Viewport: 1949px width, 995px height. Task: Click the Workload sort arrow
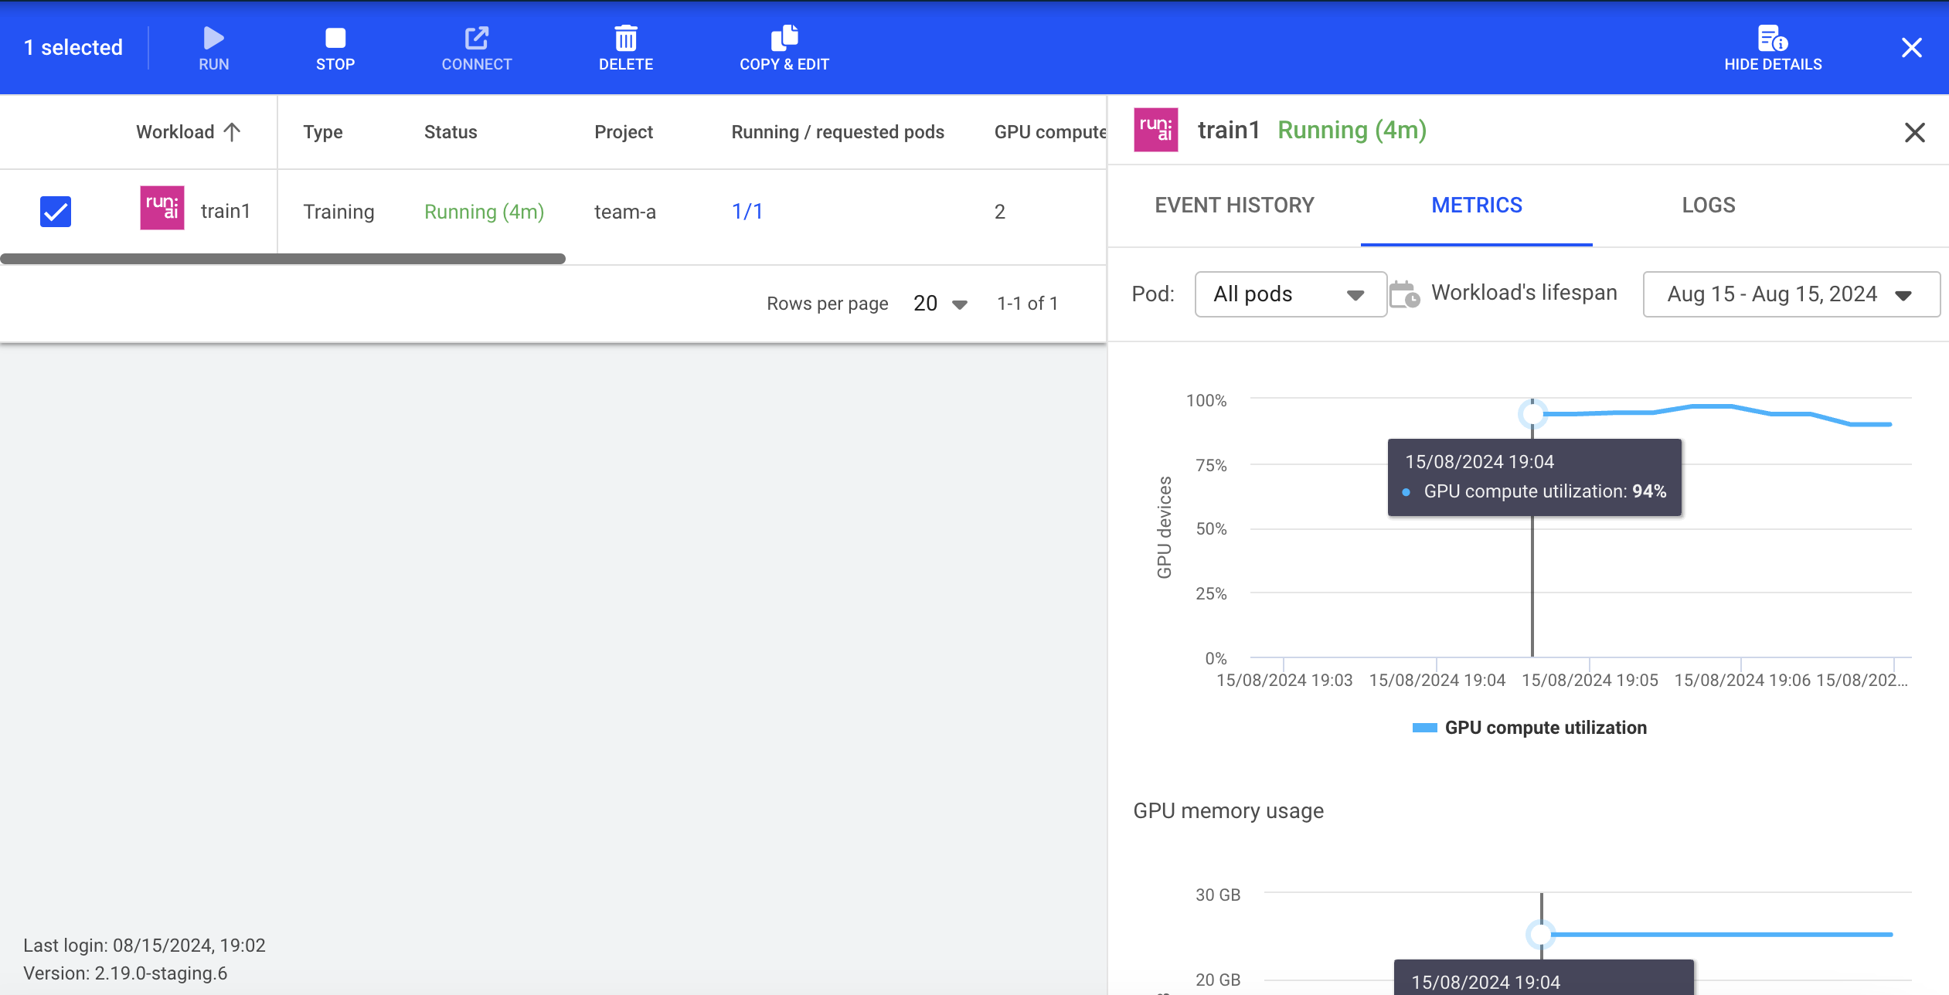pos(232,132)
